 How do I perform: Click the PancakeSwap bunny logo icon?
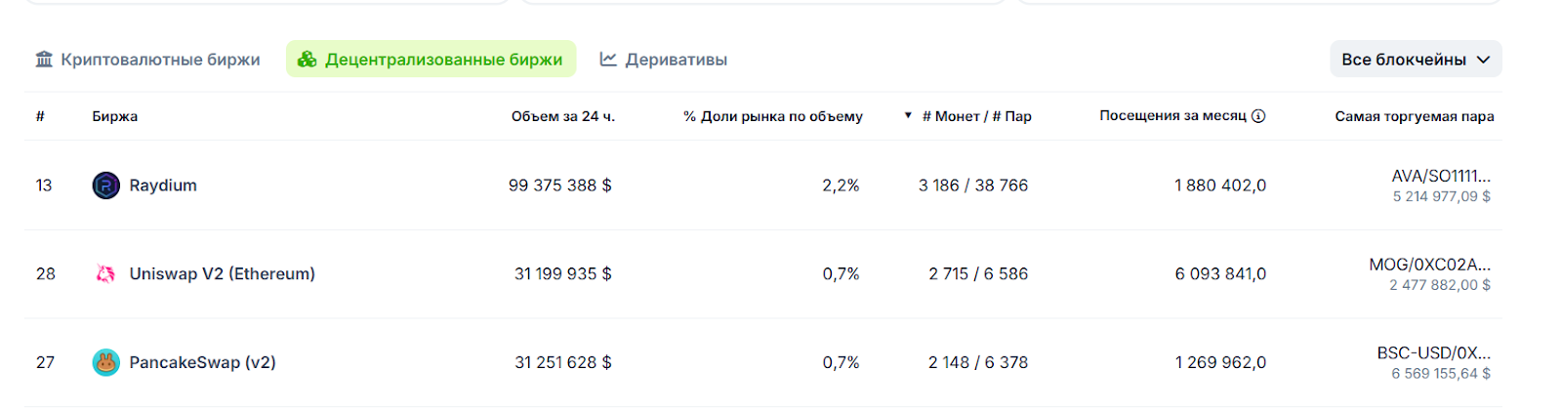pyautogui.click(x=105, y=362)
